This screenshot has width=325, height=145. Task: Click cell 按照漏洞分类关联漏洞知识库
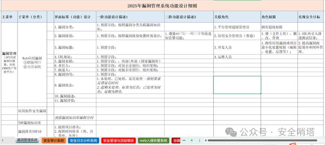(x=130, y=27)
